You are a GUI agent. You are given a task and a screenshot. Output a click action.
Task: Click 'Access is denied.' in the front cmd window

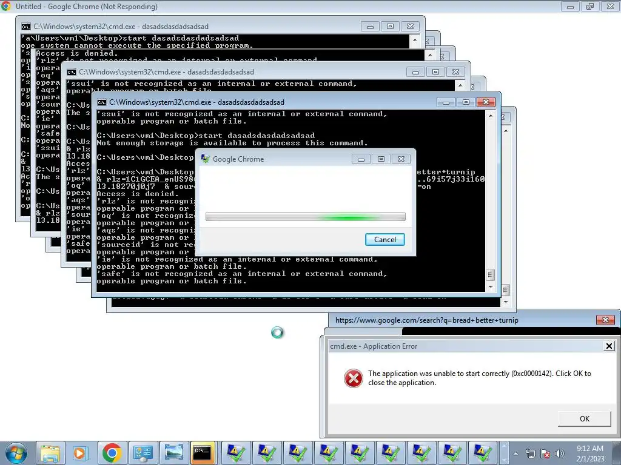(138, 194)
